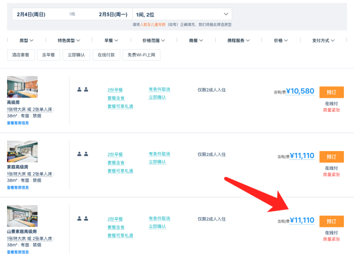Open the 支付方式 filter dropdown
354x254 pixels.
click(x=323, y=41)
